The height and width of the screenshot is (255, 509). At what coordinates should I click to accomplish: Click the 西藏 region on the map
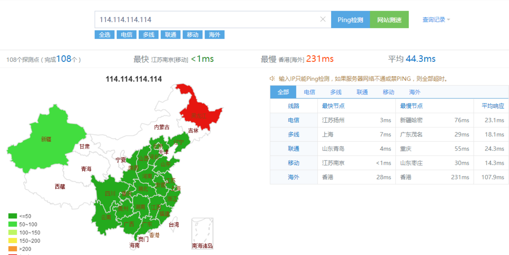coord(60,186)
